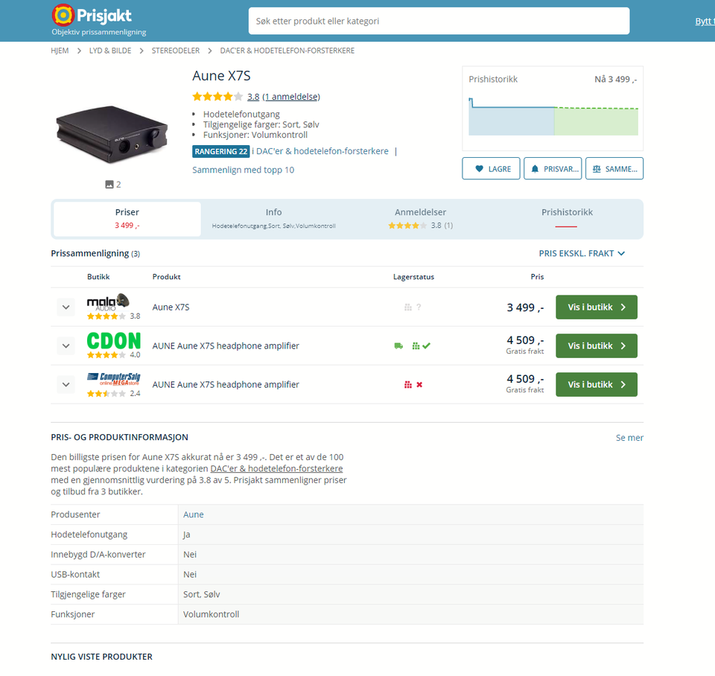Click the Aune X7S product name in Mala row

pos(171,307)
